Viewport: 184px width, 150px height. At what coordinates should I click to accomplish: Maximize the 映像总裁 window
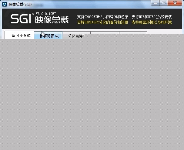[164, 3]
